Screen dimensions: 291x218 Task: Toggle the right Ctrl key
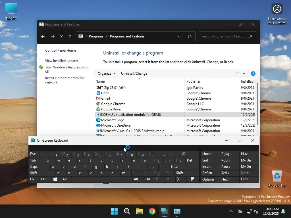[x=148, y=179]
